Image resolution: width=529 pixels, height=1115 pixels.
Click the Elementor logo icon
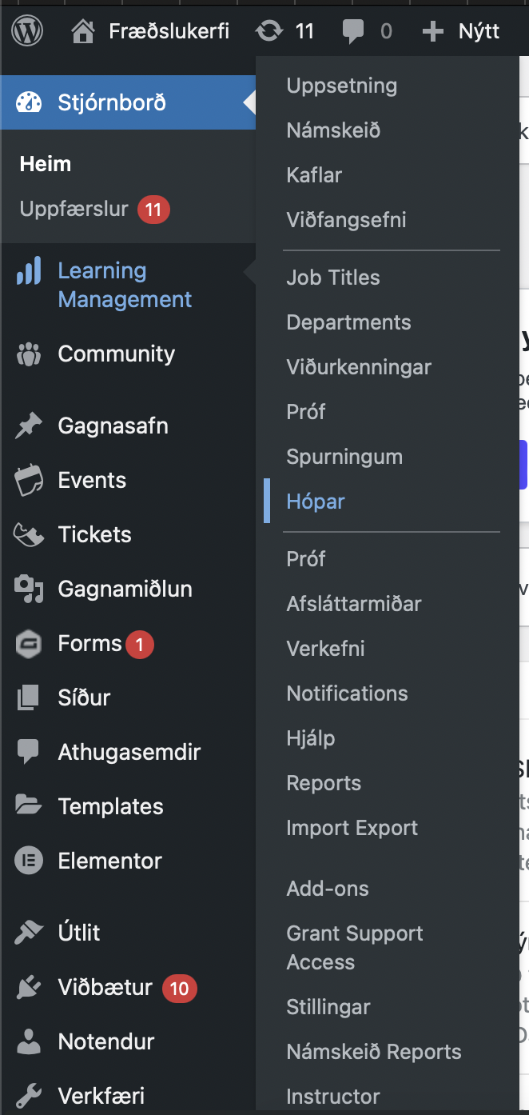(x=29, y=861)
